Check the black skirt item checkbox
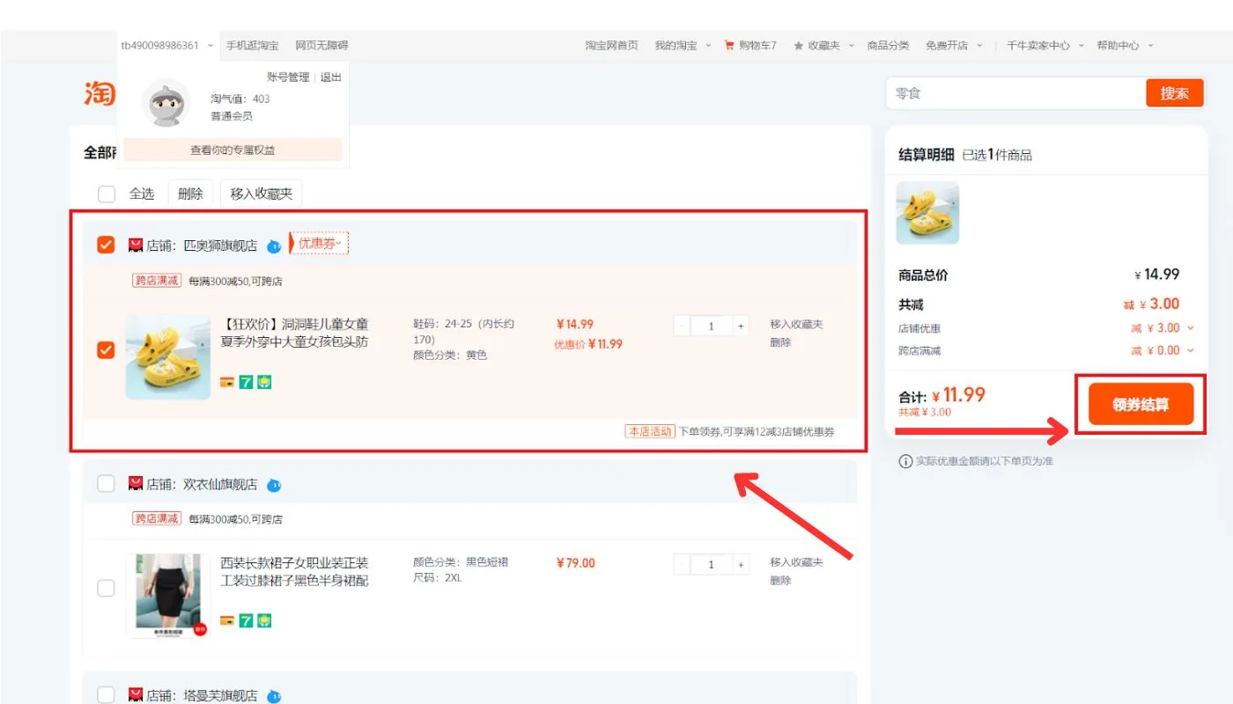Screen dimensions: 1233x704 pyautogui.click(x=106, y=589)
